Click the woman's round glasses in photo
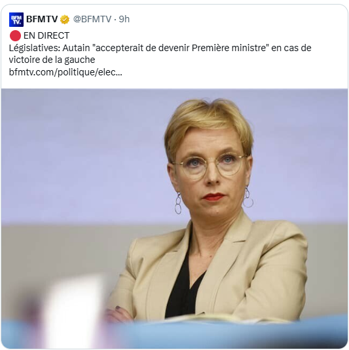 (x=210, y=165)
